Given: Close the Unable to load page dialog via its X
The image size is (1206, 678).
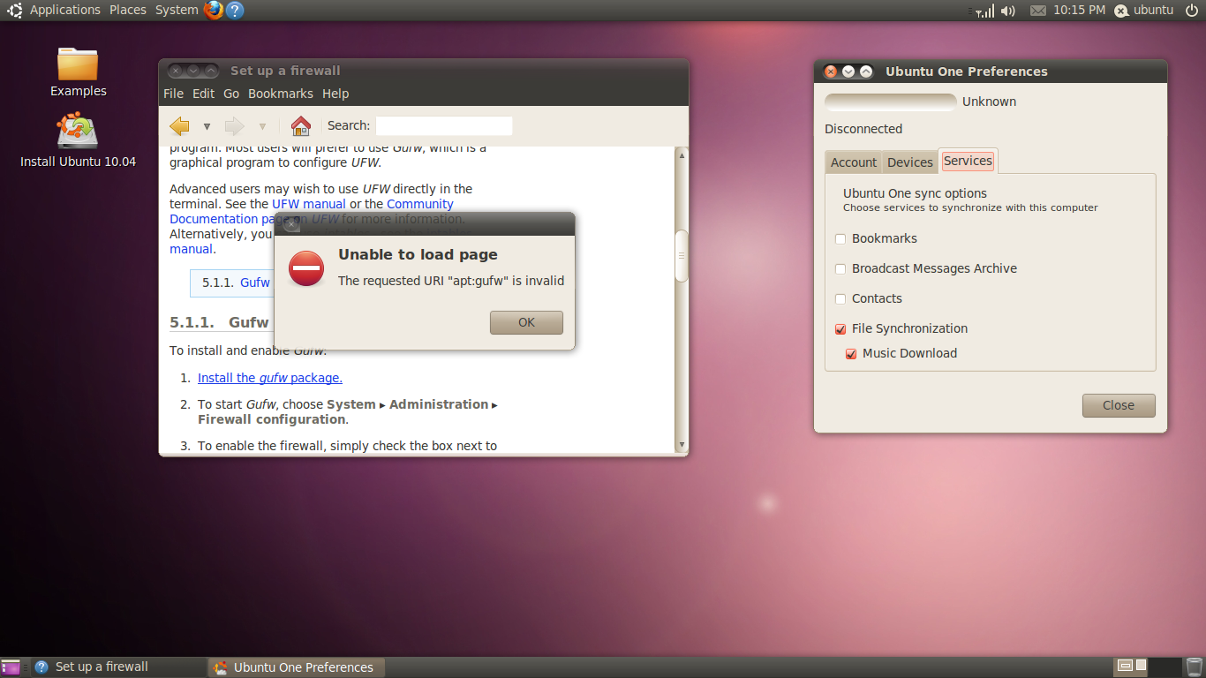Looking at the screenshot, I should [x=292, y=224].
